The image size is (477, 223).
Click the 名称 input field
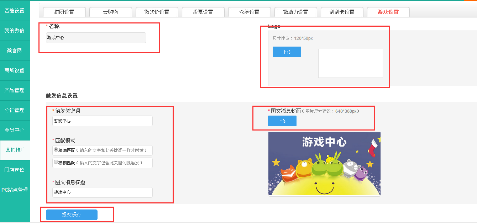[x=96, y=38]
